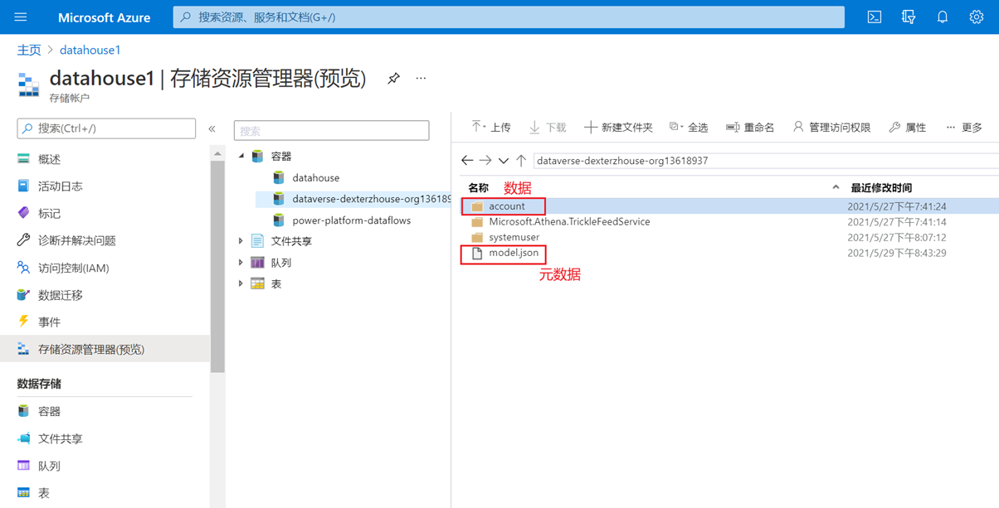999x508 pixels.
Task: Click the left menu scrollbar up arrow
Action: [217, 153]
